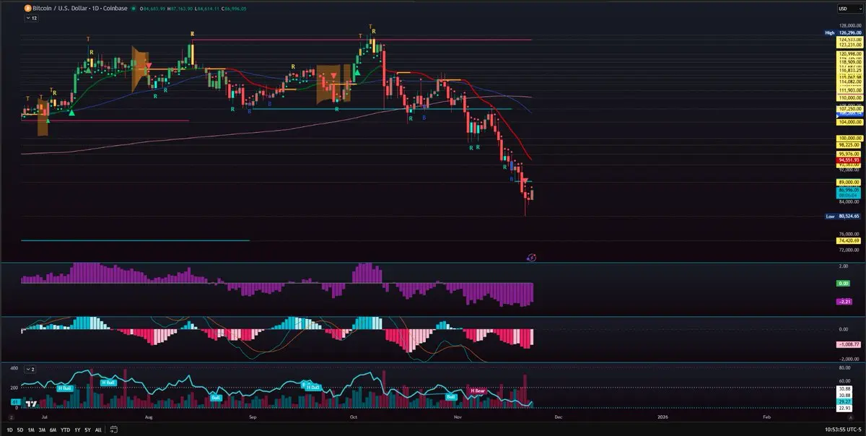Click the Jul label on time axis
The image size is (866, 436).
(45, 417)
